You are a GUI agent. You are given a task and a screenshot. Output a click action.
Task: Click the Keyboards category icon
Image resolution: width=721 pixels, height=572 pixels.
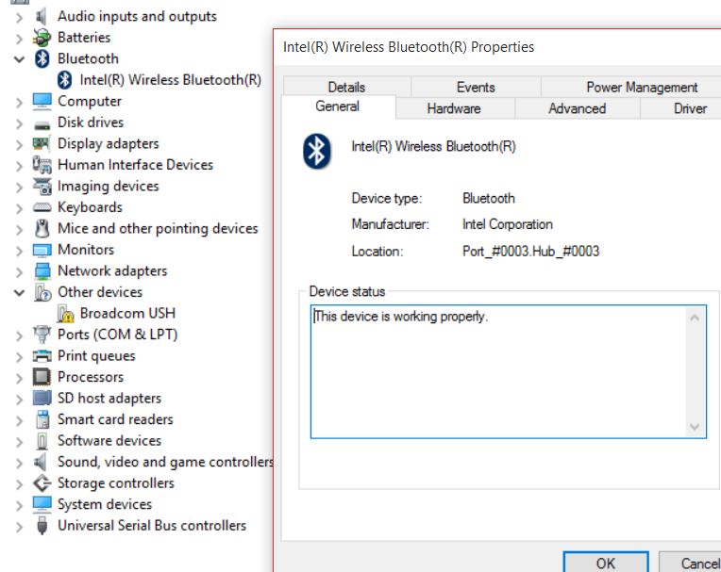point(42,207)
